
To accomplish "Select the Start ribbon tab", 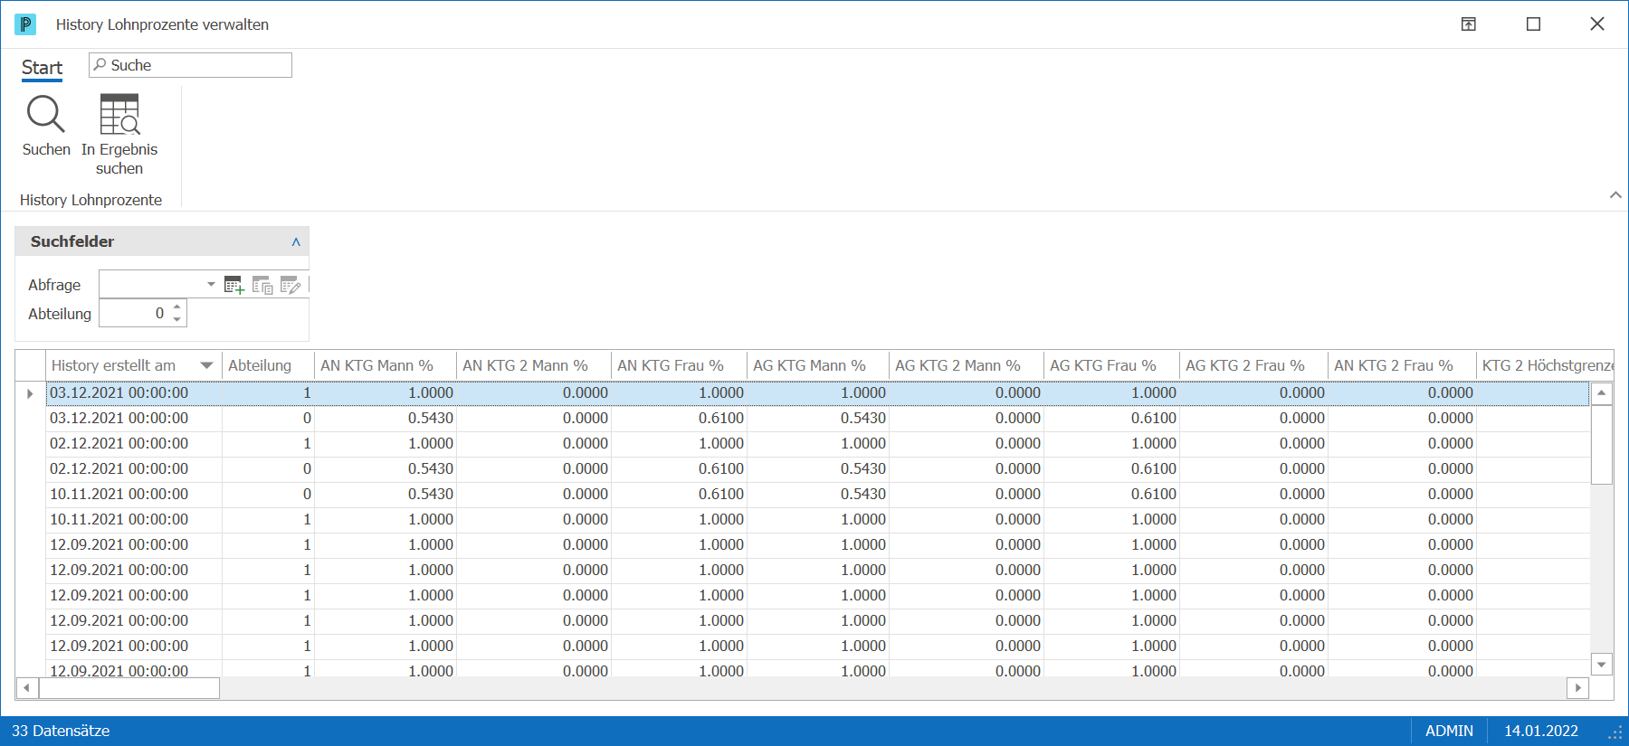I will point(42,68).
